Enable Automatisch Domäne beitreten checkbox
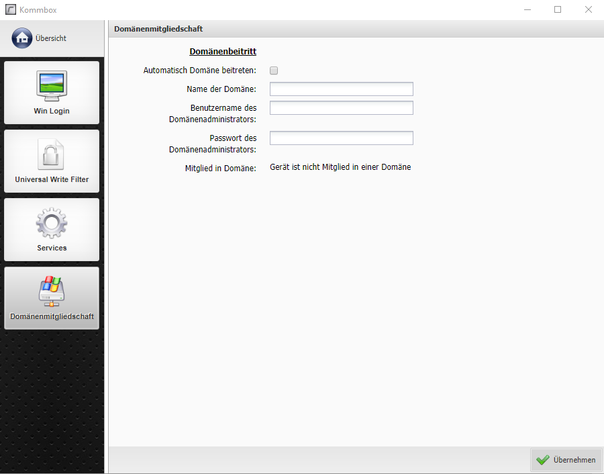The image size is (604, 474). coord(274,70)
